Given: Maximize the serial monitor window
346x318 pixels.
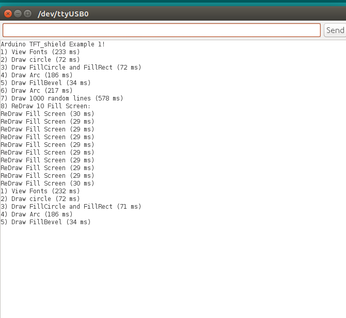Looking at the screenshot, I should coord(28,13).
